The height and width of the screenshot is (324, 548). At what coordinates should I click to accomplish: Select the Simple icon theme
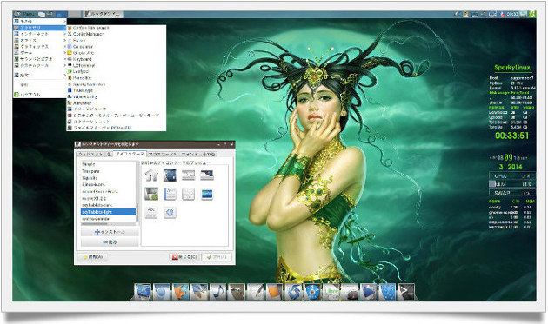pyautogui.click(x=108, y=164)
